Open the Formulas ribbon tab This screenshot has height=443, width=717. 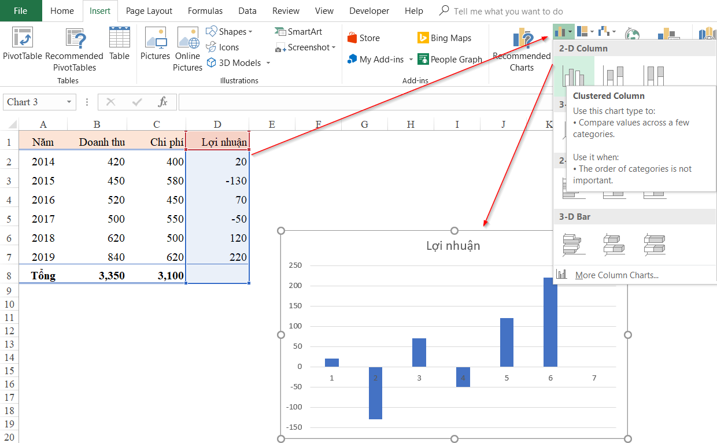click(205, 11)
